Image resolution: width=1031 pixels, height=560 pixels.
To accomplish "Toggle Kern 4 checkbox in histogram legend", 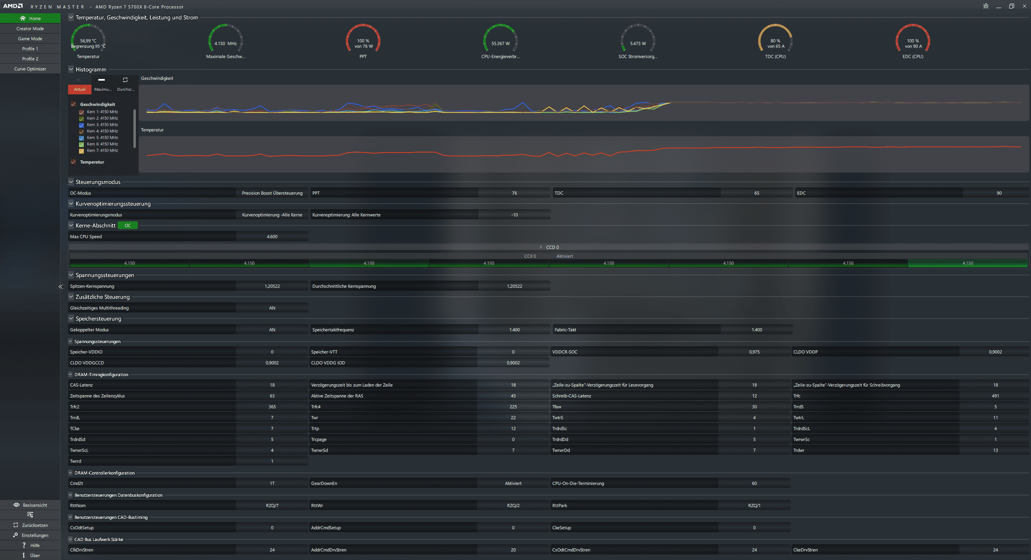I will [81, 131].
